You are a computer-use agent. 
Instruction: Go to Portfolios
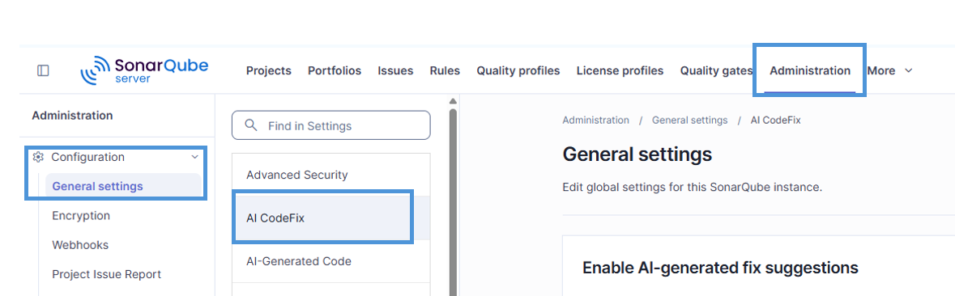click(x=335, y=70)
